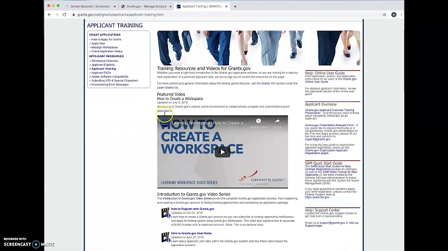The height and width of the screenshot is (251, 448).
Task: Click the browser back arrow
Action: [49, 14]
